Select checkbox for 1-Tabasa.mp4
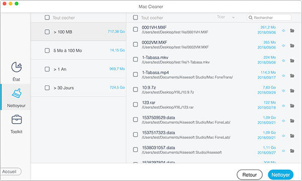Screen dimensions: 302x181 [135, 74]
